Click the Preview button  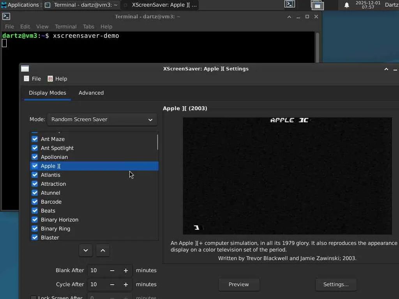(239, 285)
